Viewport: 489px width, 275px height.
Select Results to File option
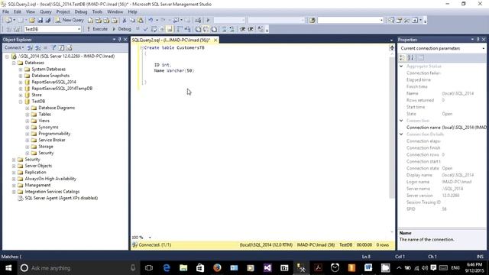click(x=214, y=29)
